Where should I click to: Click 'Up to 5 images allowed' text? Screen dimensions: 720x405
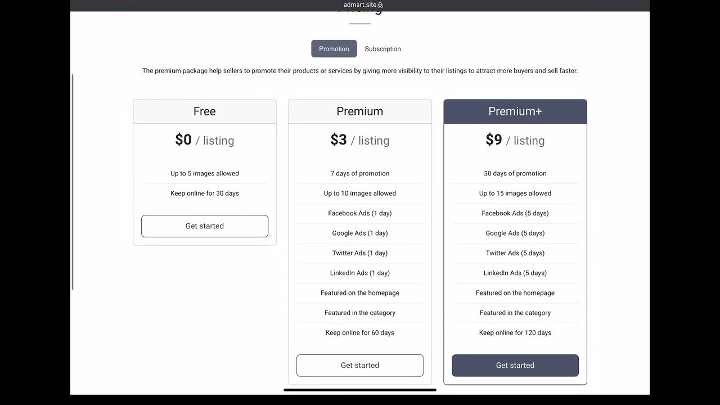[205, 173]
